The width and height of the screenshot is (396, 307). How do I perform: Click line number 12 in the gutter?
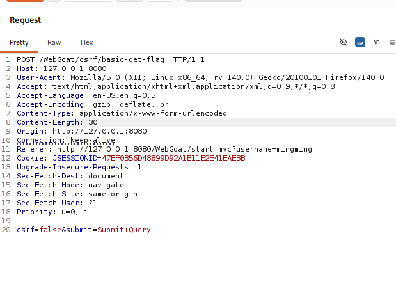coord(6,159)
